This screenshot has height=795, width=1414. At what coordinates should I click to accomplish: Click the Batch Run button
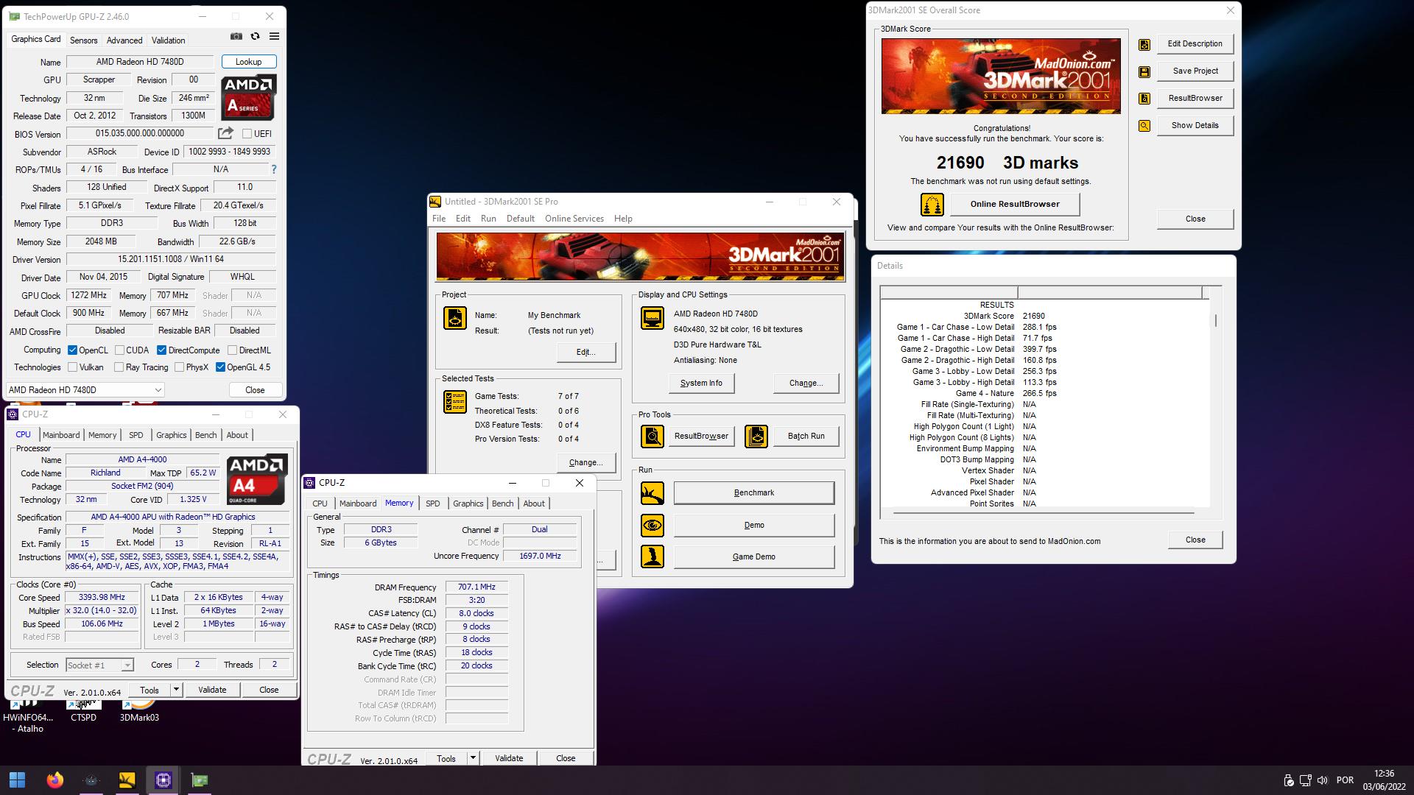806,437
